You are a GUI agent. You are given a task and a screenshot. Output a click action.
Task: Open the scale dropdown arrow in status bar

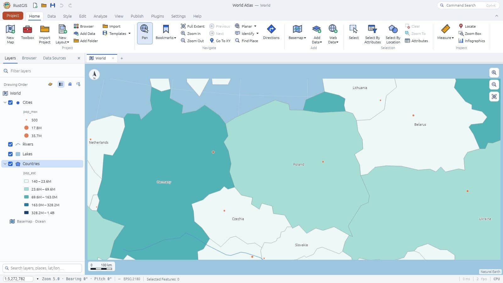38,279
